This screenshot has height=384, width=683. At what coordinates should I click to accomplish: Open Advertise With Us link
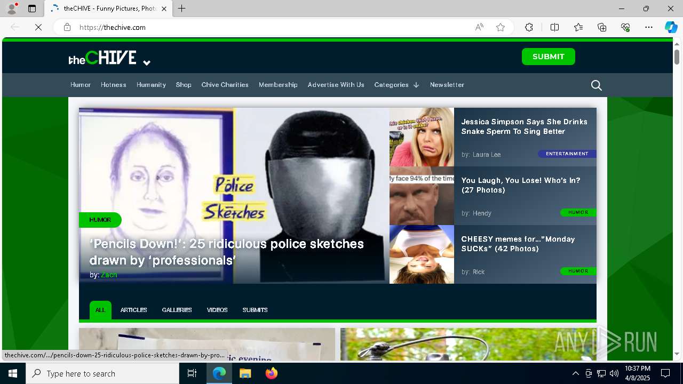click(336, 85)
